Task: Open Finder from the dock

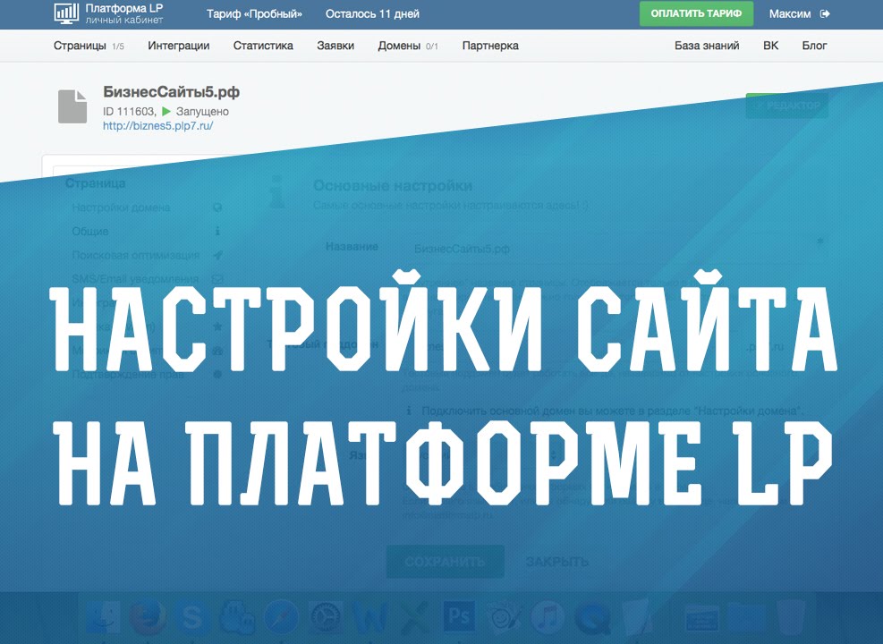Action: pyautogui.click(x=104, y=617)
